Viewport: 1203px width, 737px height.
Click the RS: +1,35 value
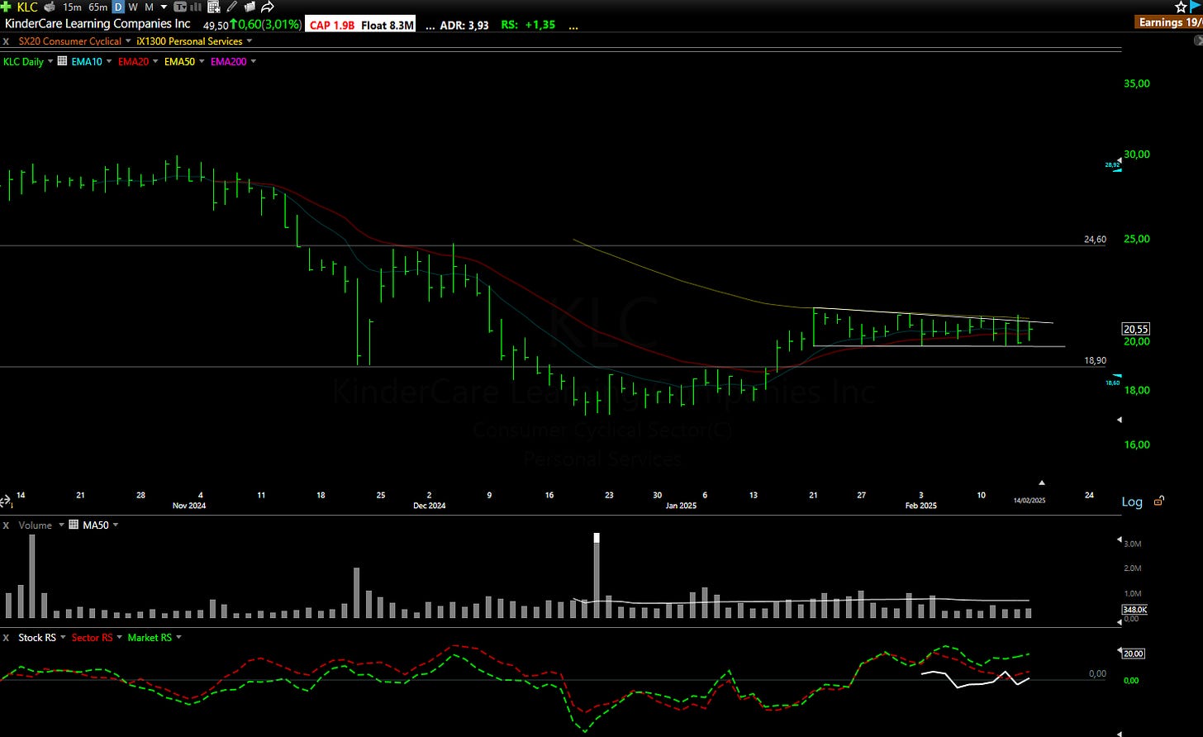(527, 25)
